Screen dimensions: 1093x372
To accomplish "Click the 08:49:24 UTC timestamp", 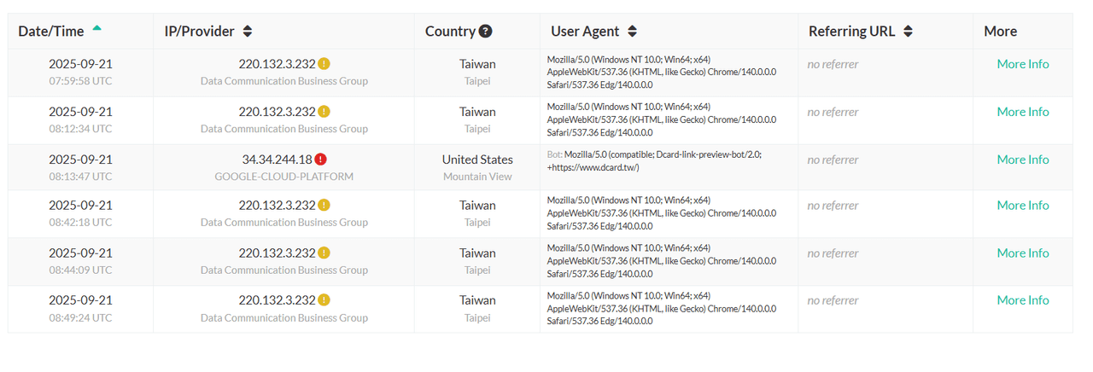I will click(80, 317).
